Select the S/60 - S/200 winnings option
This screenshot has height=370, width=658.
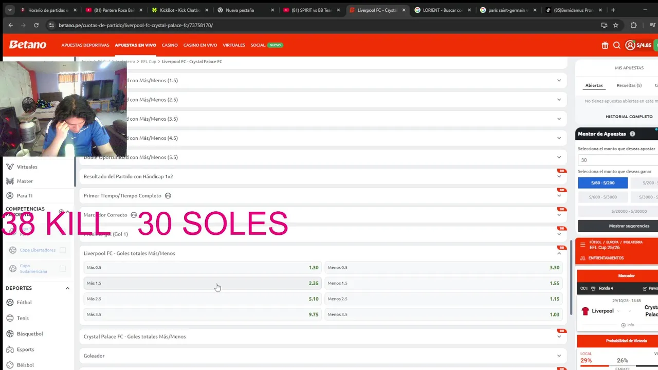[602, 183]
